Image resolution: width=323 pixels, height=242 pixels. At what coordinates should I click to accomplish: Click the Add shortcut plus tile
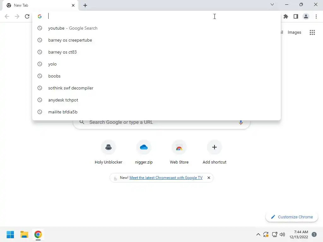(x=214, y=152)
